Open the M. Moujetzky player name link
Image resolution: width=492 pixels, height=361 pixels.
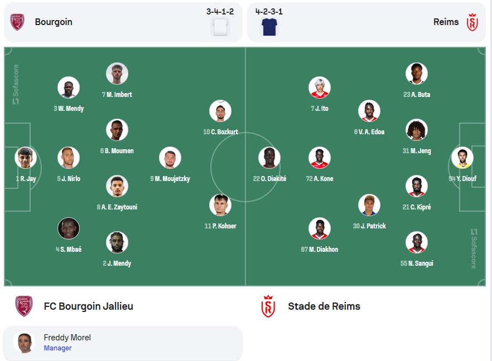tap(170, 179)
